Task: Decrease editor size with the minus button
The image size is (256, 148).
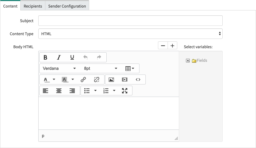Action: (163, 46)
